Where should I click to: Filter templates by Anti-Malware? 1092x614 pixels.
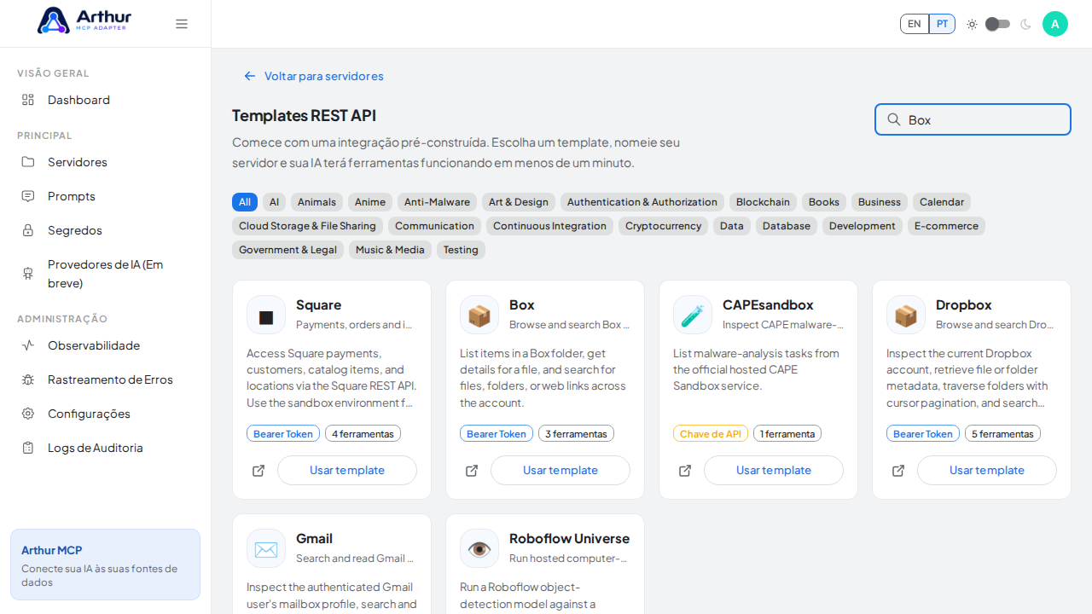(437, 202)
